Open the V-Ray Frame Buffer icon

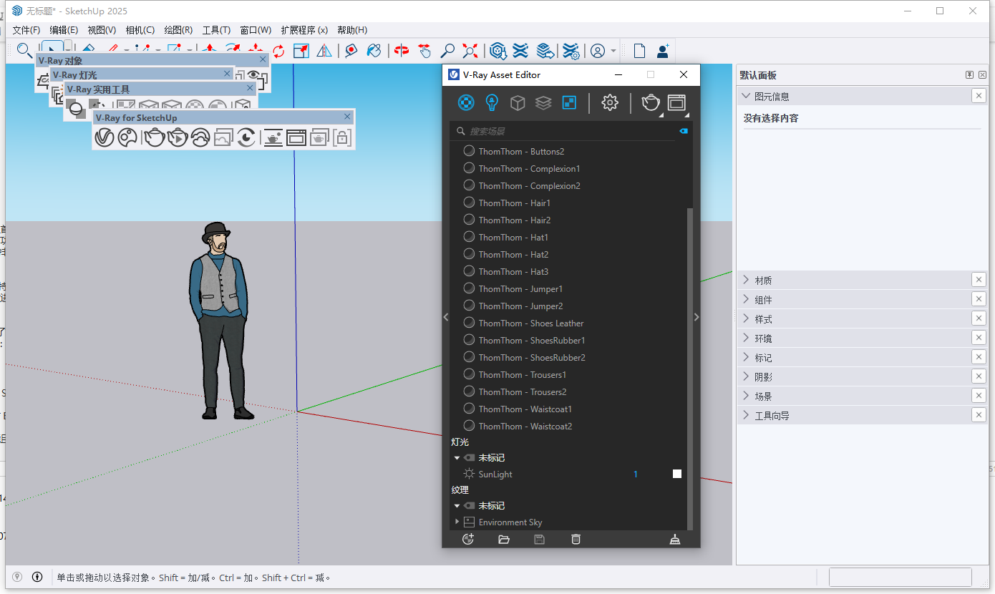[x=676, y=102]
